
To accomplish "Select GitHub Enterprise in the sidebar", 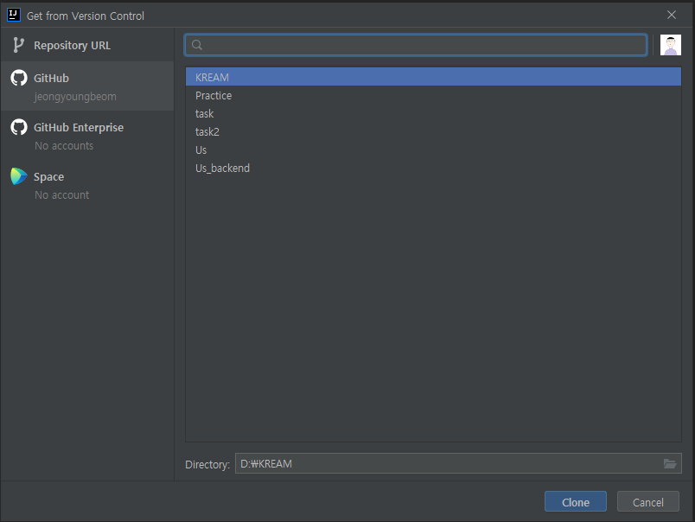I will (x=80, y=127).
